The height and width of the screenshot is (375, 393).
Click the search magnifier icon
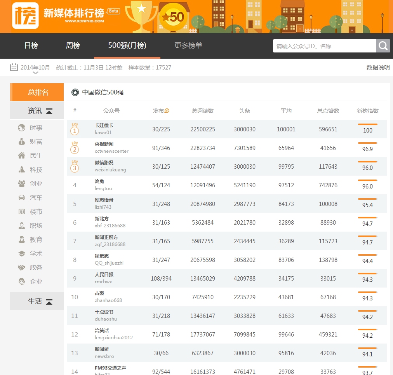click(x=383, y=46)
